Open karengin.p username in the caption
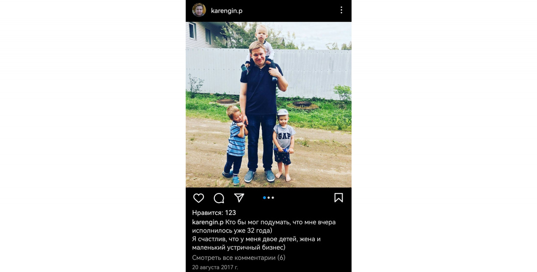This screenshot has height=272, width=537. (208, 222)
